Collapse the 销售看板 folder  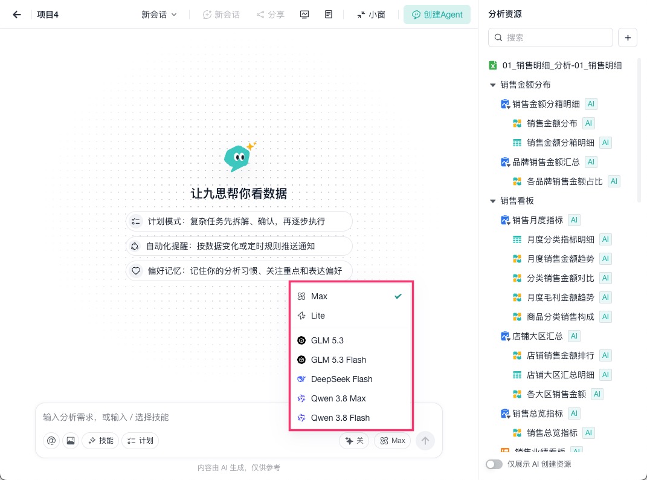(x=493, y=201)
